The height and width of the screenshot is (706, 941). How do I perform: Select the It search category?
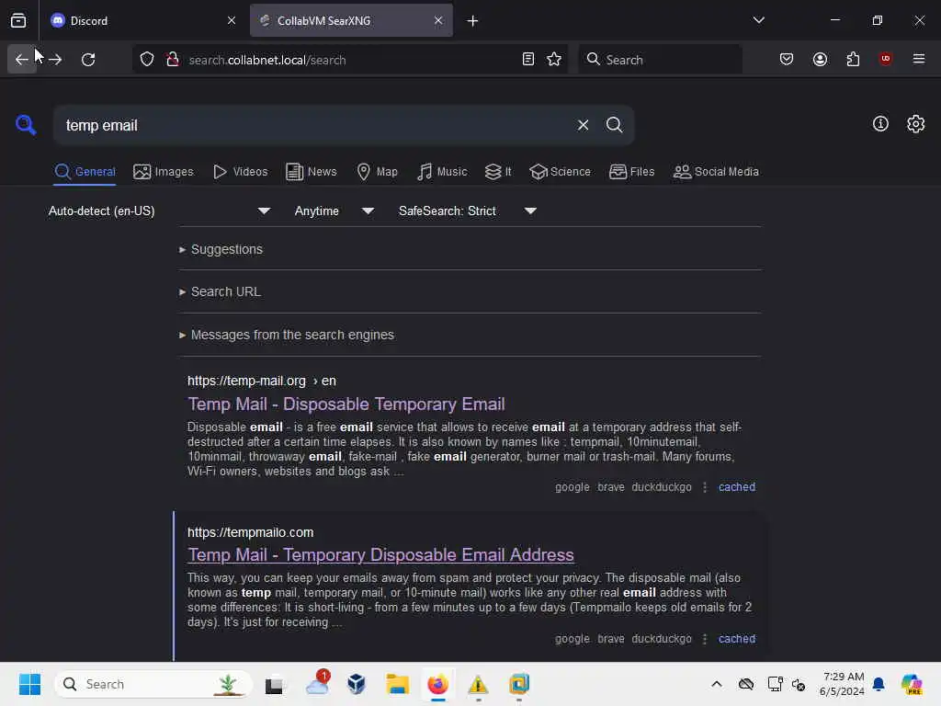point(498,172)
